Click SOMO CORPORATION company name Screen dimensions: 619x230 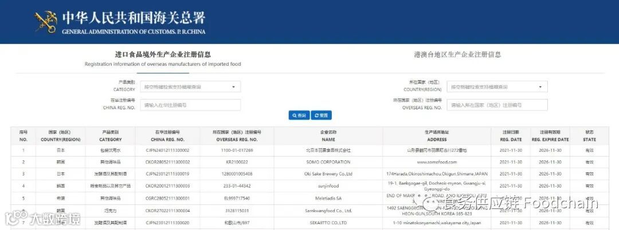coord(328,162)
